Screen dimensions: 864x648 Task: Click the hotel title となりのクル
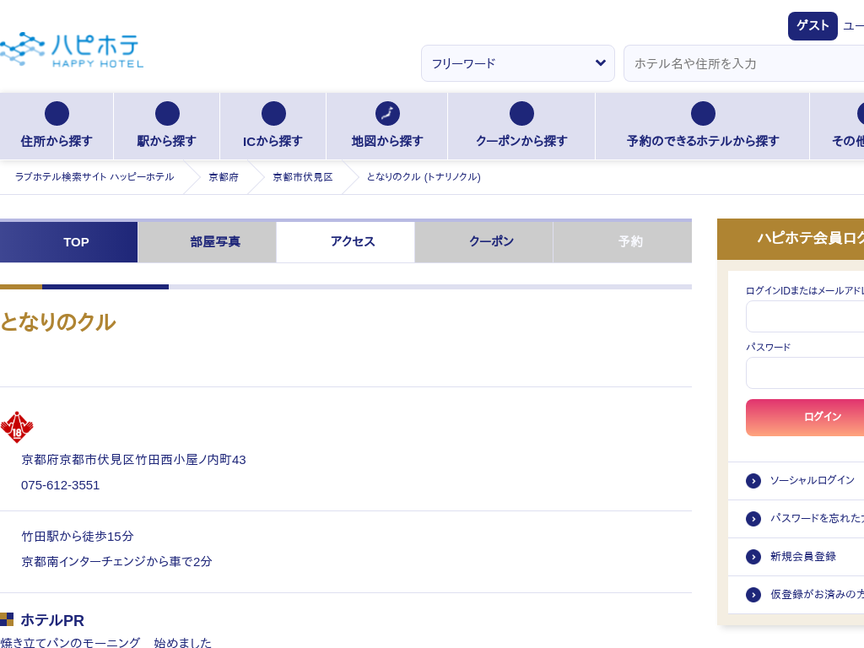click(x=58, y=321)
